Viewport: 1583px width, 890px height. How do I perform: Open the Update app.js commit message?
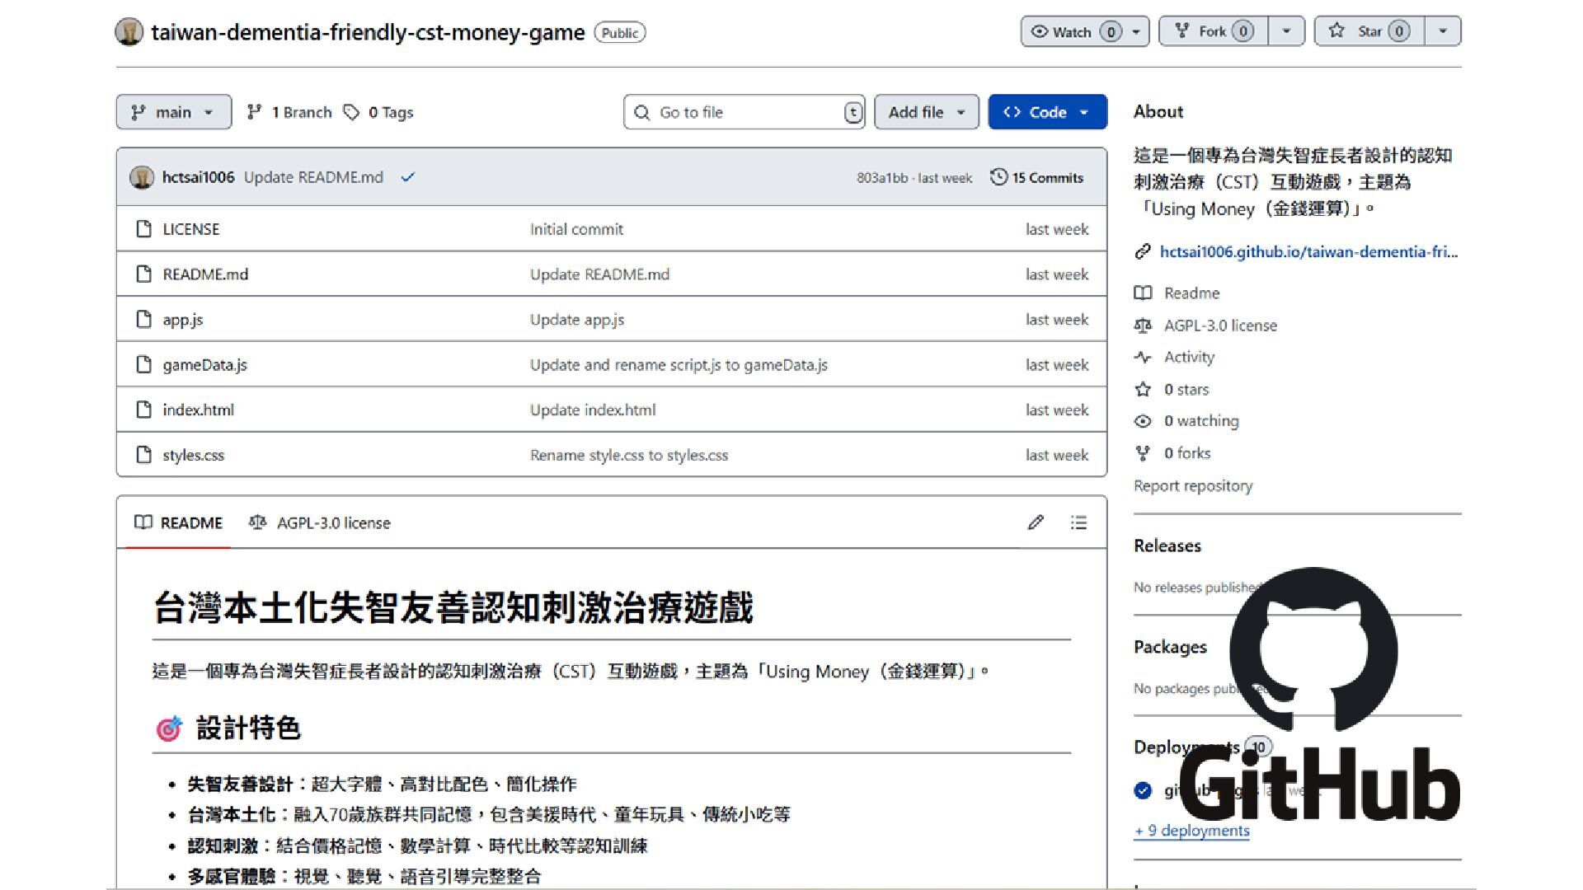click(577, 320)
